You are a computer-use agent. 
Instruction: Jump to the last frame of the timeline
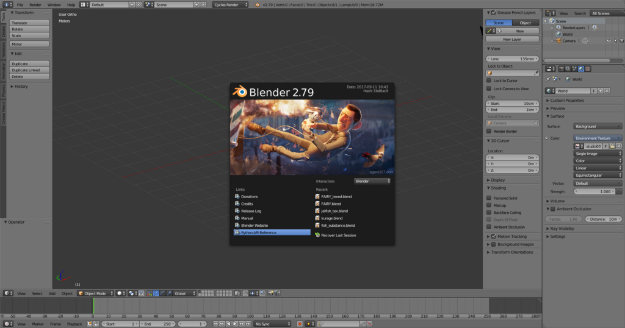pyautogui.click(x=248, y=324)
